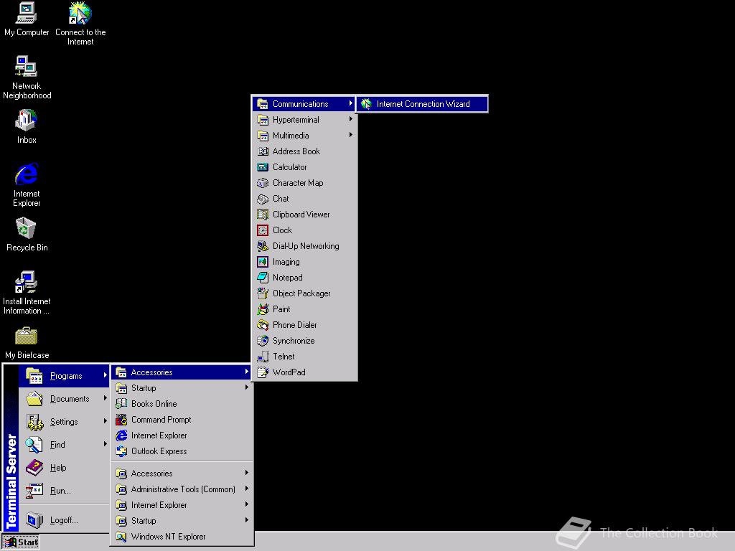Click the Character Map icon
Viewport: 735px width, 551px height.
click(x=263, y=183)
